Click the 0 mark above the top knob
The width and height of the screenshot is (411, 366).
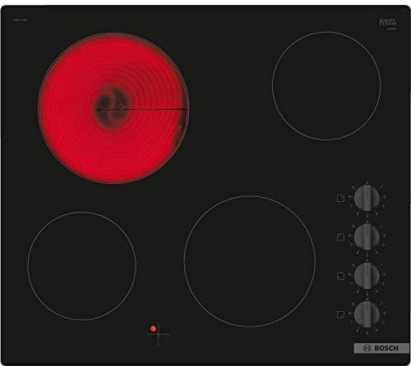point(367,183)
